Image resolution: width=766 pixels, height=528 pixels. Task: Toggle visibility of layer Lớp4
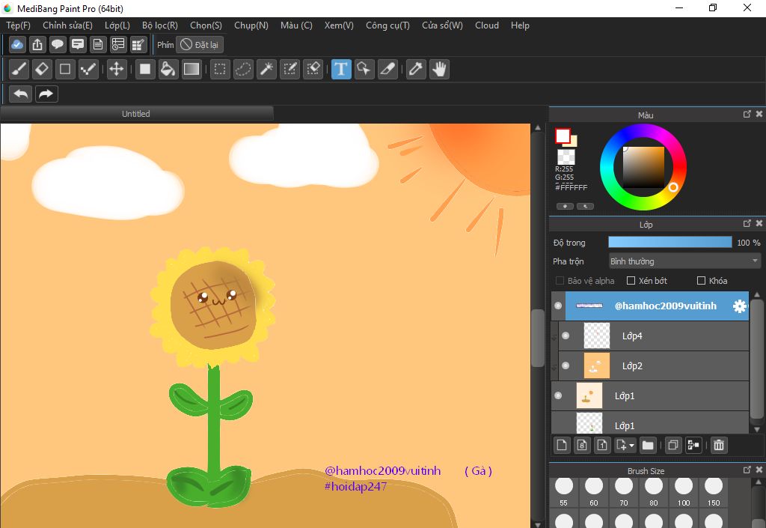pos(566,336)
